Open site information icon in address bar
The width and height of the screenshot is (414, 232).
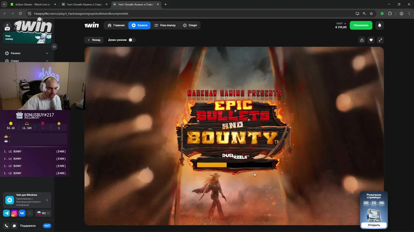coord(29,14)
